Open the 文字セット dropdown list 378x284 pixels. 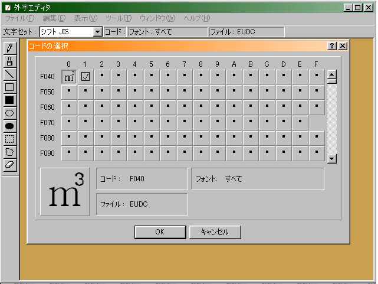click(98, 32)
